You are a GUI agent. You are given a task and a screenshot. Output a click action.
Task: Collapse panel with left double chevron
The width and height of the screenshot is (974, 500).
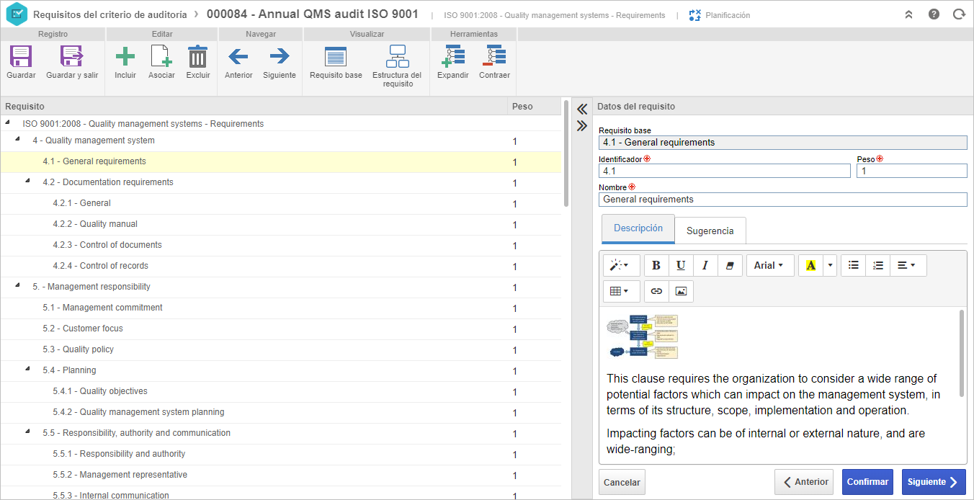coord(582,110)
